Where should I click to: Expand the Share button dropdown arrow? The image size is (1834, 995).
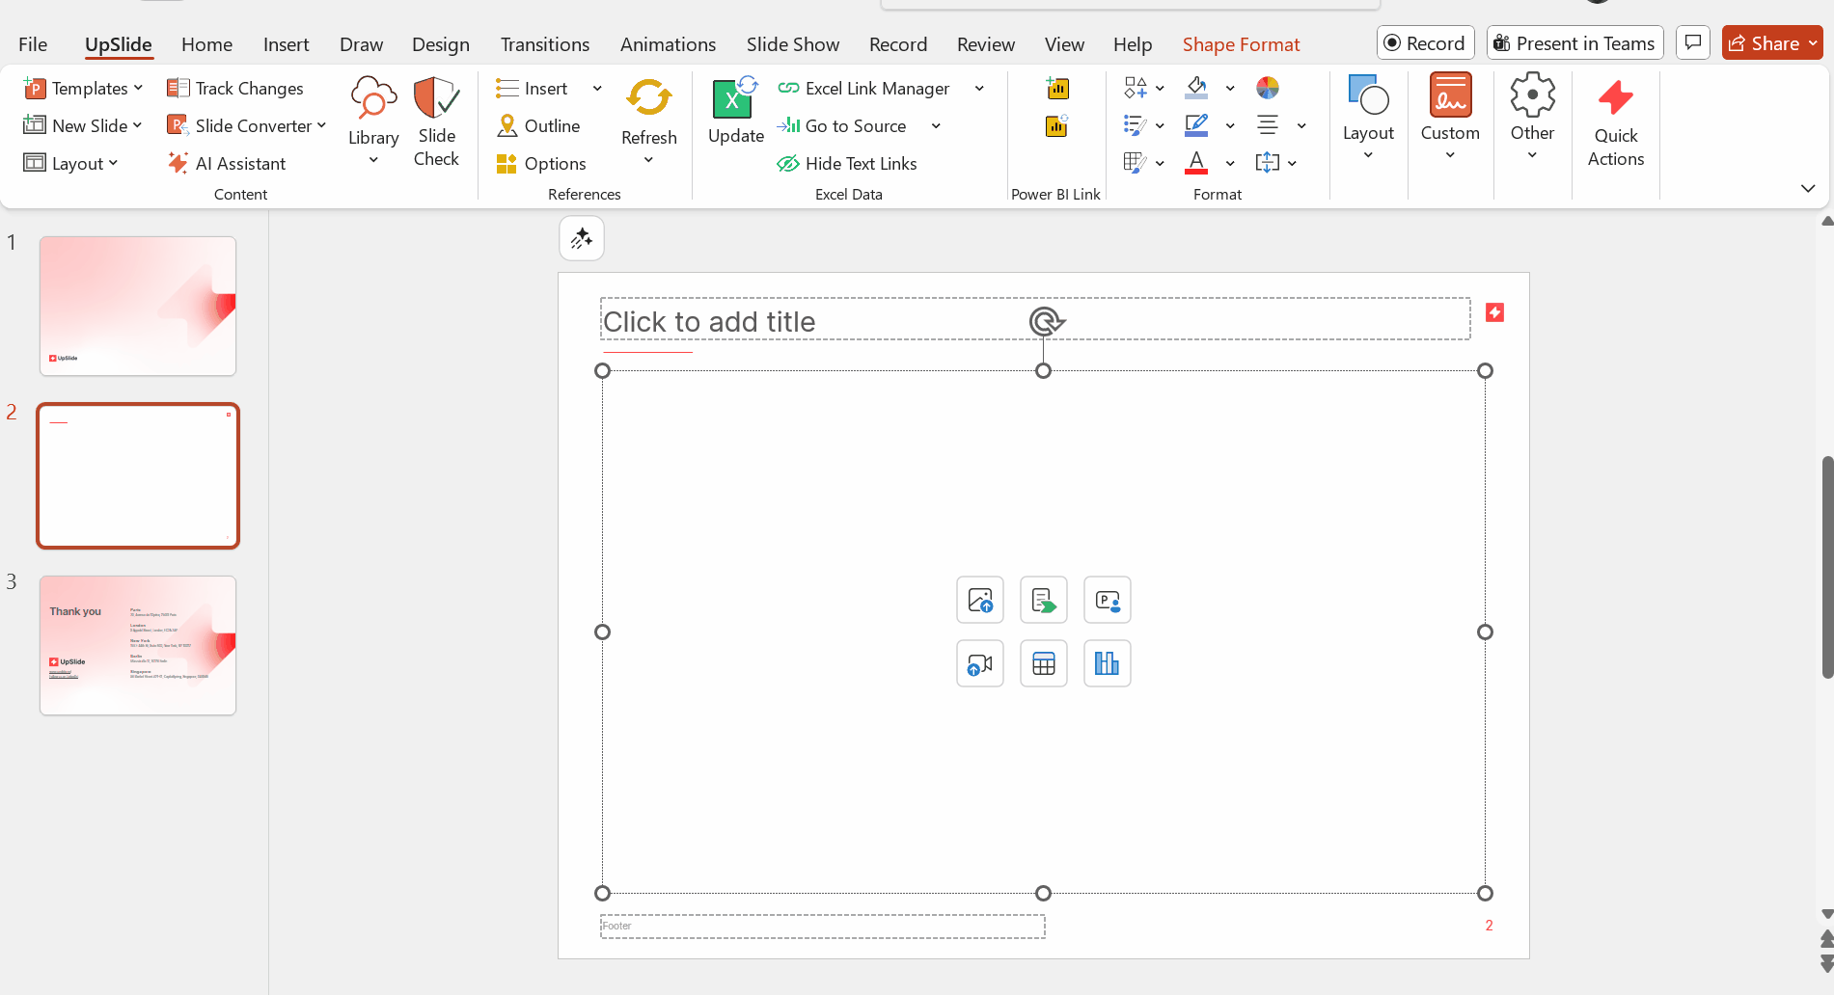tap(1814, 43)
